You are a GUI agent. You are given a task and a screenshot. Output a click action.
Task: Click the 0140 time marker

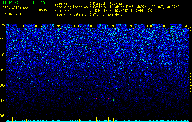[185, 26]
